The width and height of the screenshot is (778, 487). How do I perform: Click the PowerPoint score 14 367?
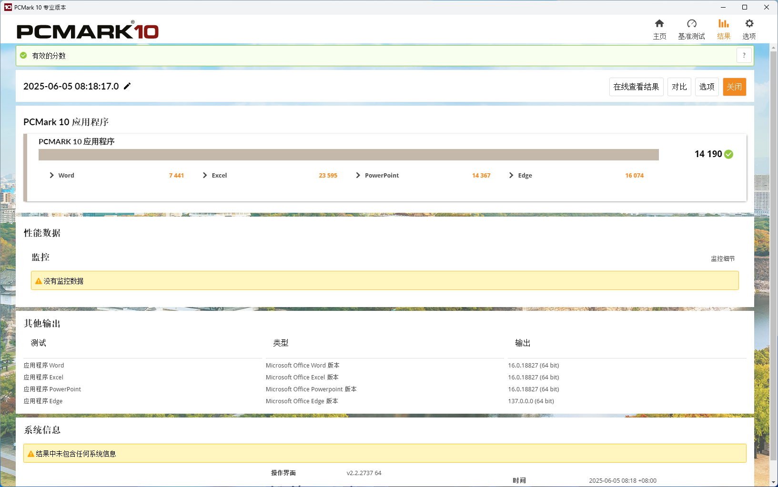click(481, 175)
